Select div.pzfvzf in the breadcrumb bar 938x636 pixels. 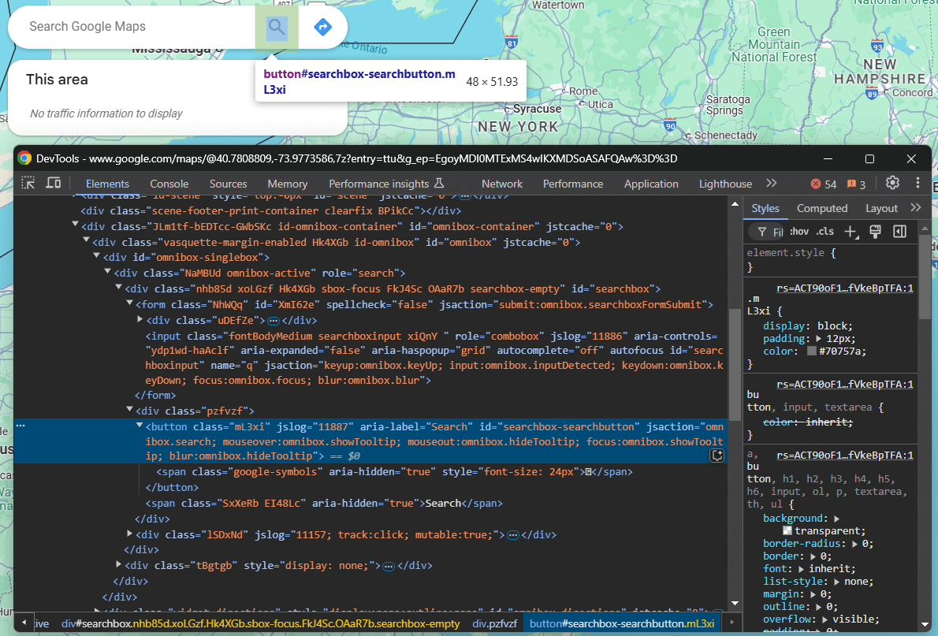495,623
